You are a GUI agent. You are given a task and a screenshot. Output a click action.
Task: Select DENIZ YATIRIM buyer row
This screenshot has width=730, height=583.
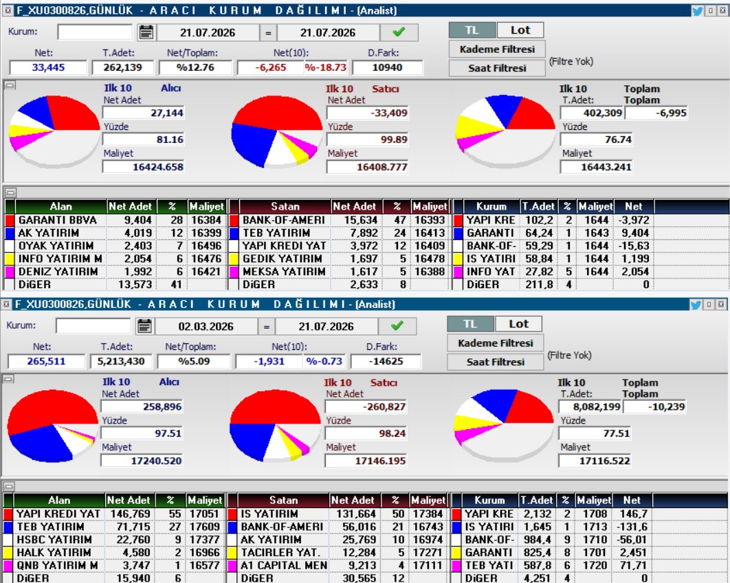pyautogui.click(x=115, y=272)
